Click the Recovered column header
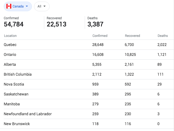 coord(132,36)
